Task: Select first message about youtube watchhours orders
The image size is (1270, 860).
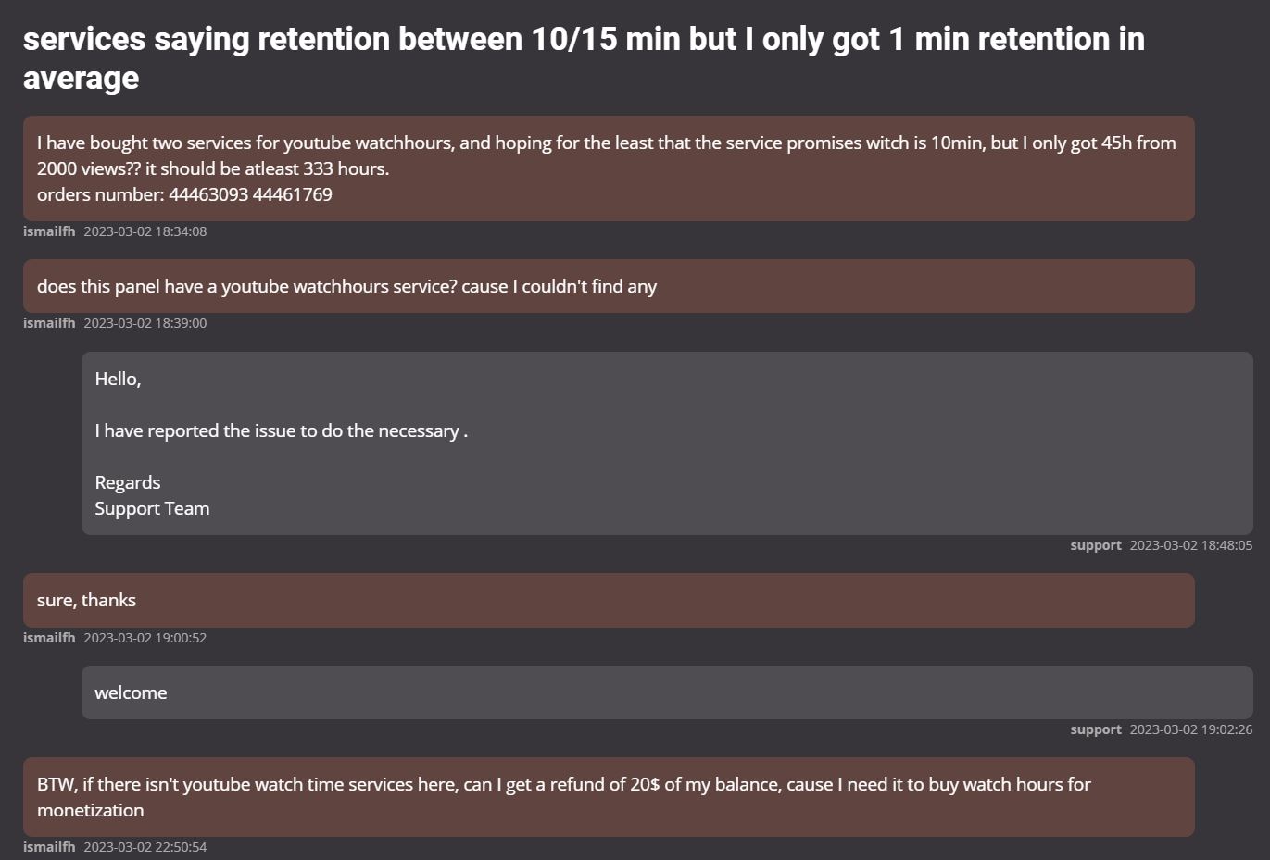Action: tap(609, 168)
